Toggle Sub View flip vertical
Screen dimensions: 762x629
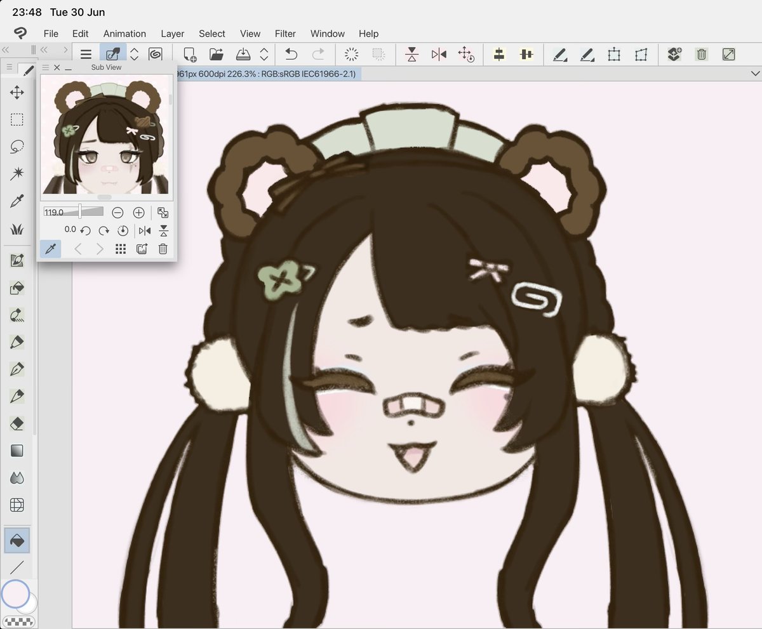(x=164, y=230)
